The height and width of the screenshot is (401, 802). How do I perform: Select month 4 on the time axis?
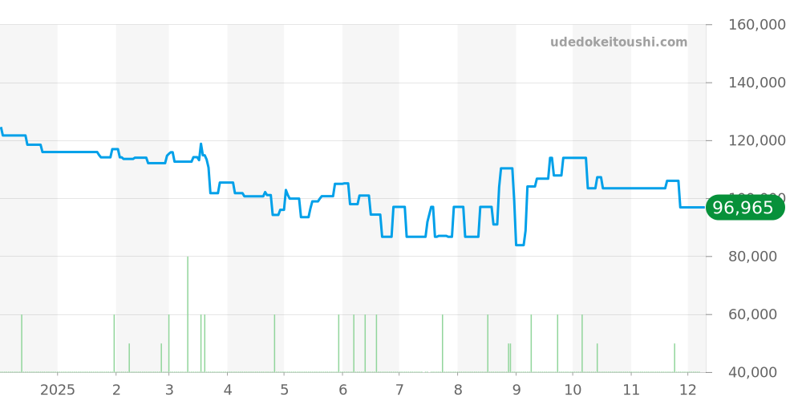point(228,390)
